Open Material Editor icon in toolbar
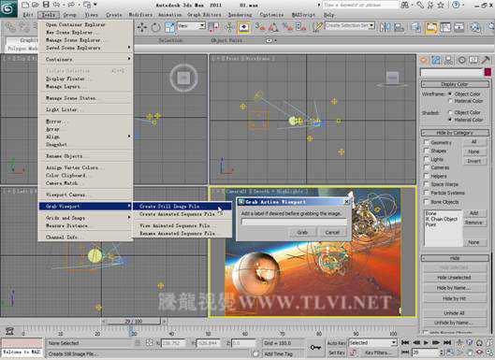This screenshot has height=360, width=495. 475,28
